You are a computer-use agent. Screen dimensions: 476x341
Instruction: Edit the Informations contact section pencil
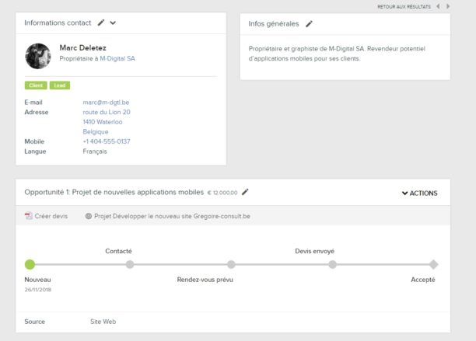[101, 23]
